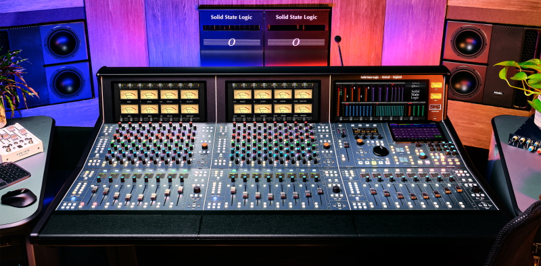541x266 pixels.
Task: Toggle green lit button above left bay's seventh channel
Action: tap(174, 171)
